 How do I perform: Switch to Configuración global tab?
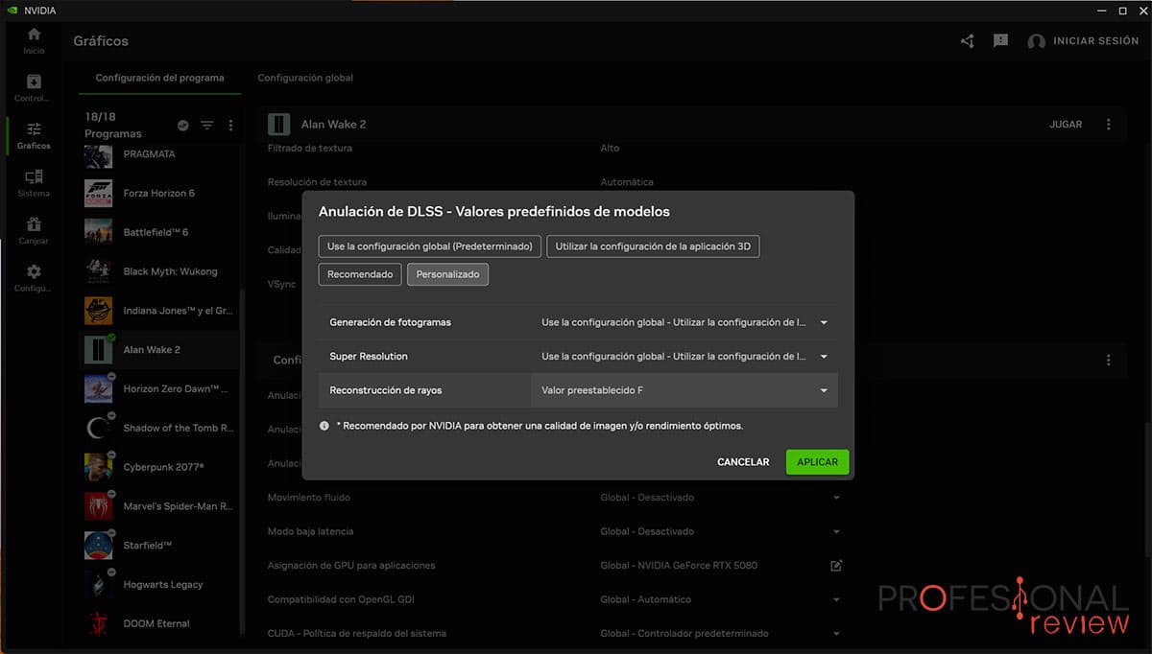coord(305,78)
